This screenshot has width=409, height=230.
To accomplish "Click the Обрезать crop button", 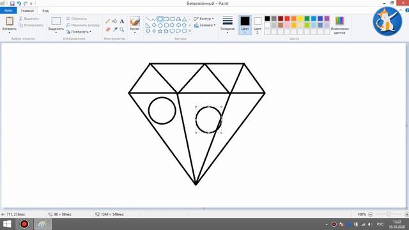I will [x=76, y=19].
